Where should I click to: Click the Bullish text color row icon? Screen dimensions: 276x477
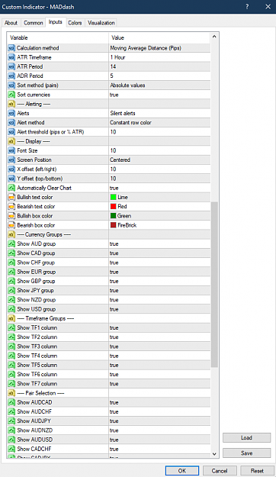pyautogui.click(x=11, y=197)
